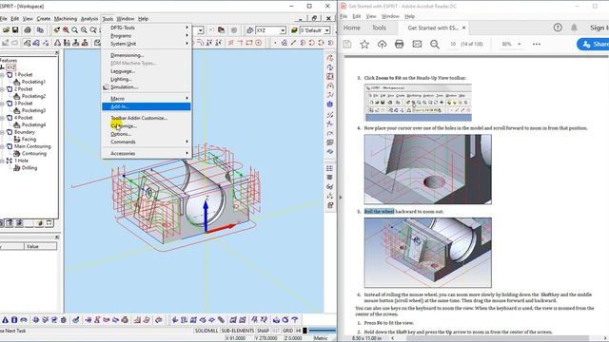Click the Copy icon in ESPRIT toolbar

(40, 30)
